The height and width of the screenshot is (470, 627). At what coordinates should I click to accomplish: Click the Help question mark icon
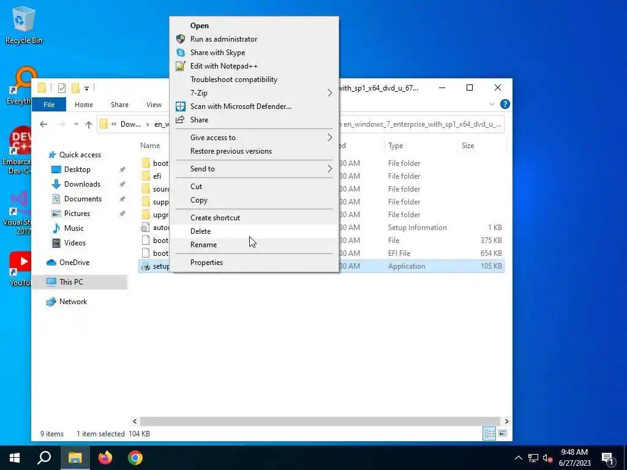coord(505,104)
